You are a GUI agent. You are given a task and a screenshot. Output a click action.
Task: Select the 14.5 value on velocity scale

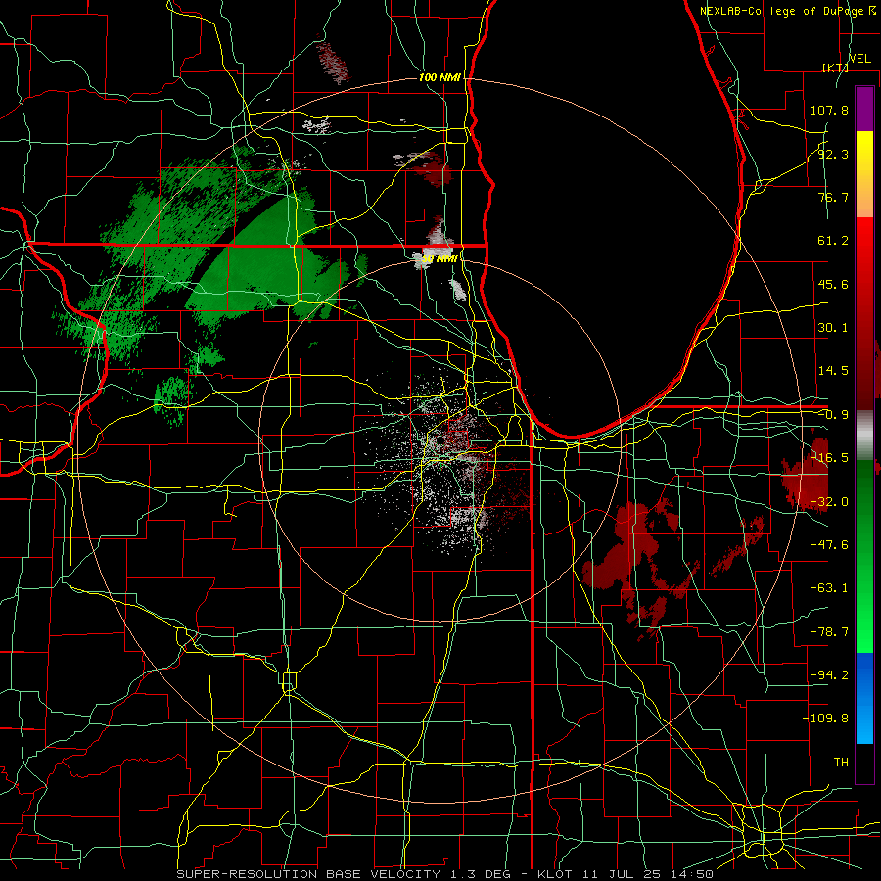833,371
